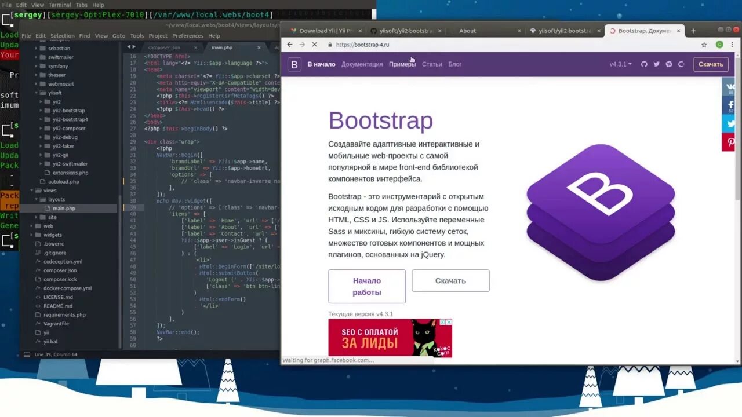This screenshot has width=742, height=417.
Task: Switch to Download Yii browser tab
Action: [325, 31]
